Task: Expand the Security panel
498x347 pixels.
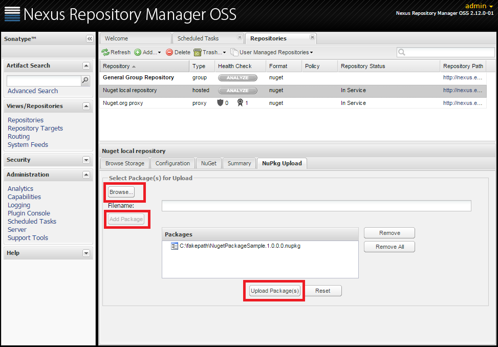Action: tap(86, 160)
